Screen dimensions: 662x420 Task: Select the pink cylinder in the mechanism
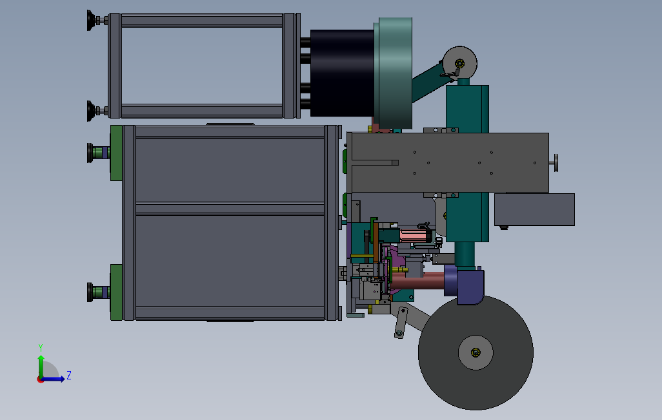coord(412,236)
